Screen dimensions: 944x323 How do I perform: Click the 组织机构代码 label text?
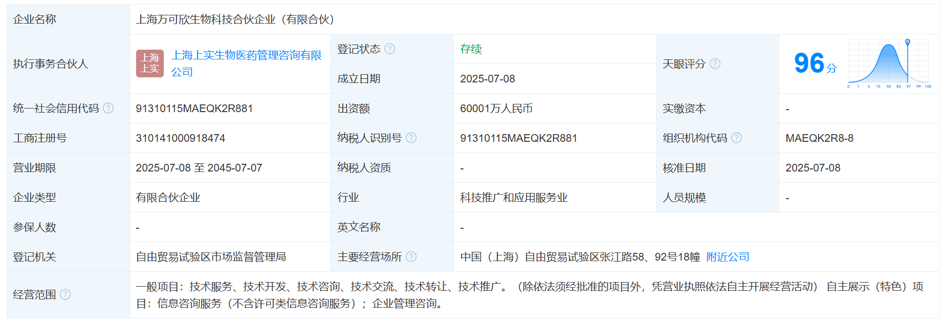[x=695, y=138]
